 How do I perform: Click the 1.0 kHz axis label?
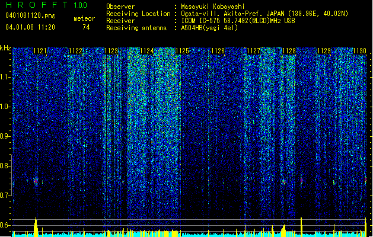pos(5,107)
